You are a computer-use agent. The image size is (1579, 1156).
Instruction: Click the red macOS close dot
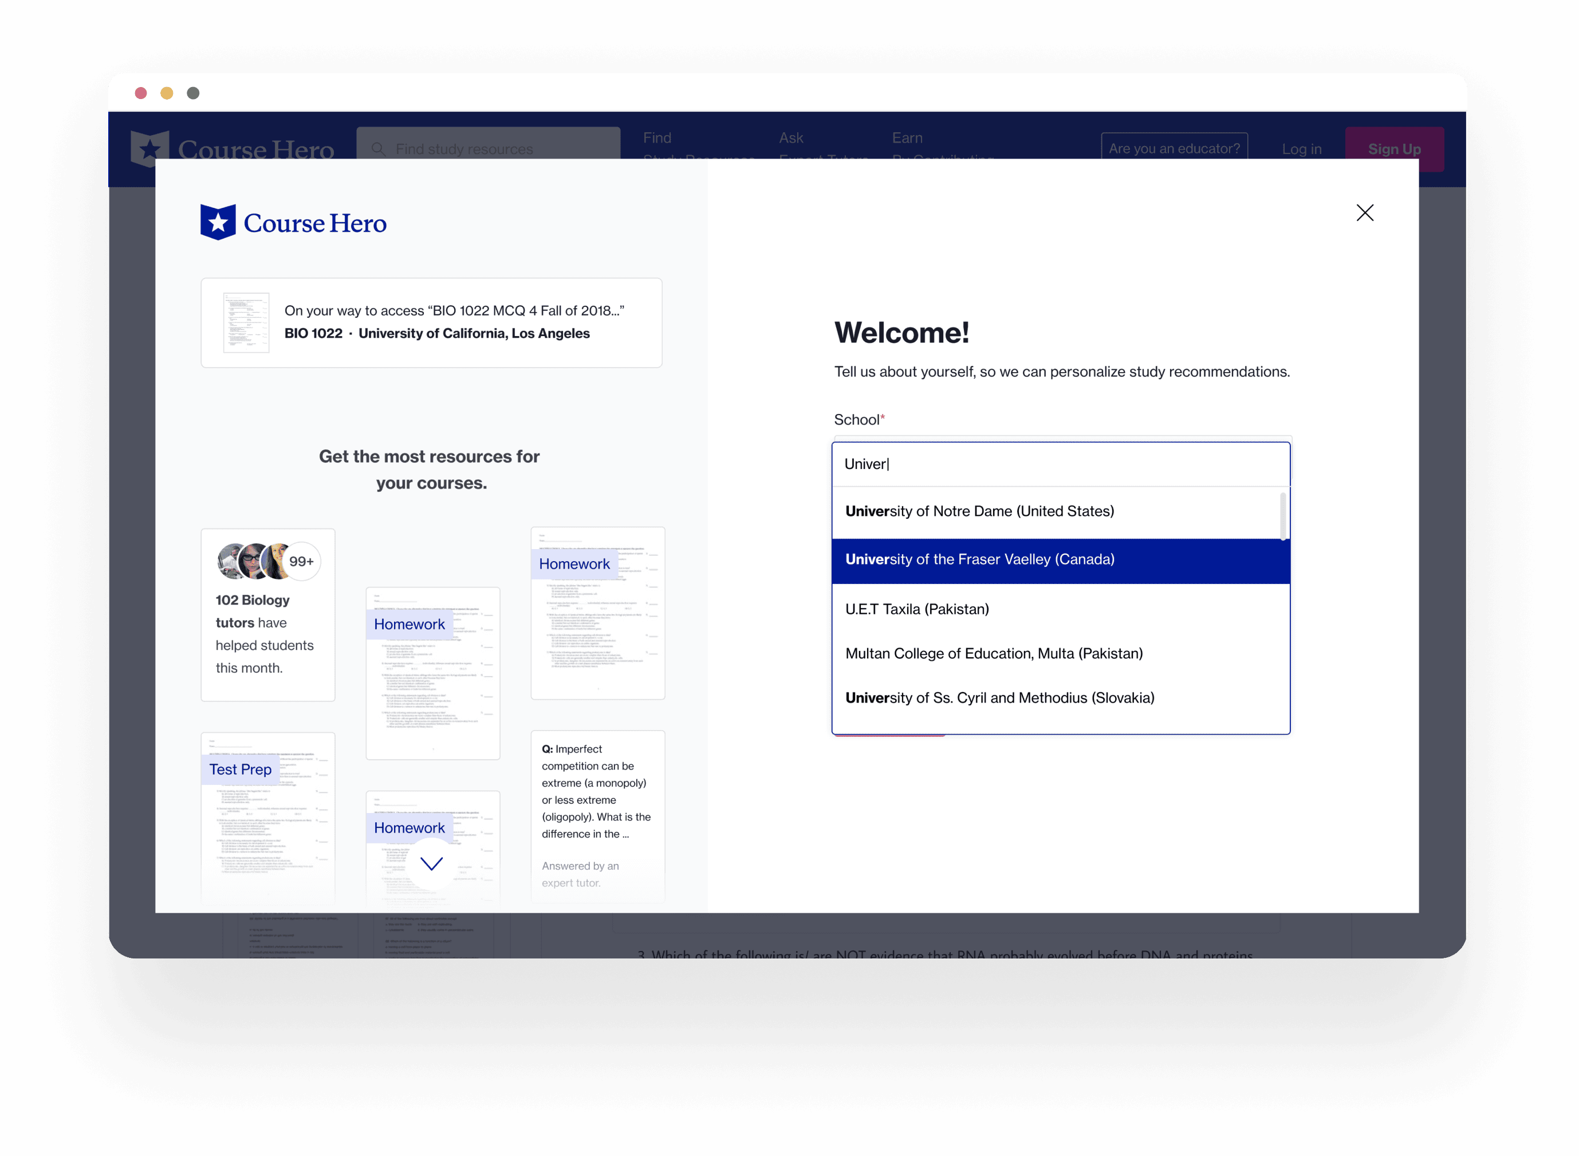pyautogui.click(x=141, y=93)
